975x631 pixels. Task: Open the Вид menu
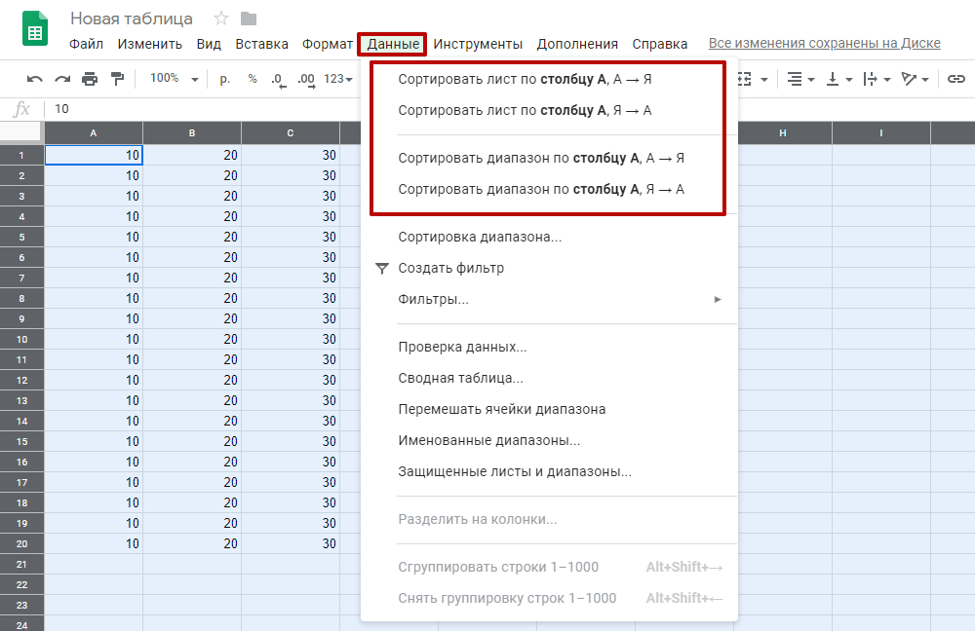tap(209, 44)
